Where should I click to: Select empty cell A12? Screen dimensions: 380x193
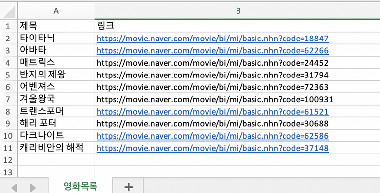pyautogui.click(x=56, y=160)
